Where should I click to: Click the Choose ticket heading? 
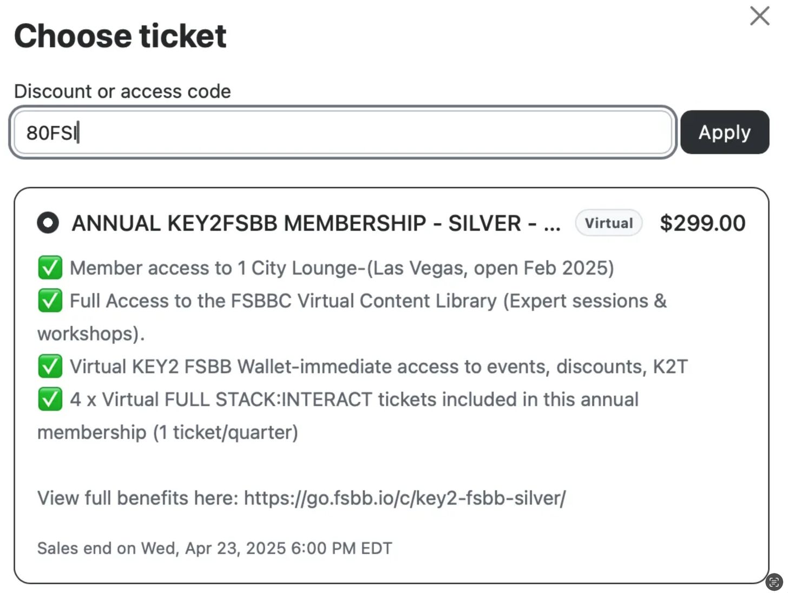click(120, 36)
